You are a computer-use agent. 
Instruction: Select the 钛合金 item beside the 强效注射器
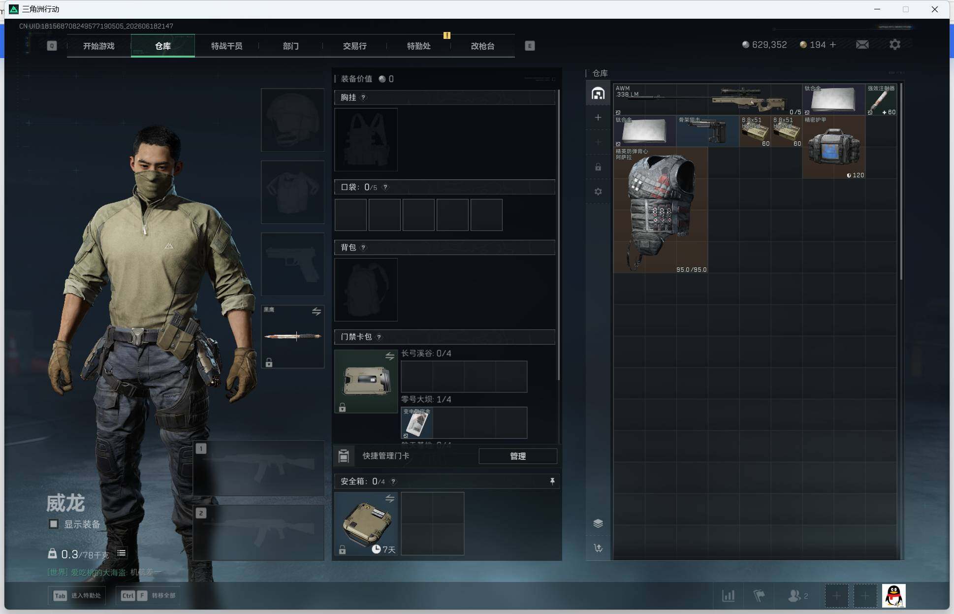(x=833, y=99)
